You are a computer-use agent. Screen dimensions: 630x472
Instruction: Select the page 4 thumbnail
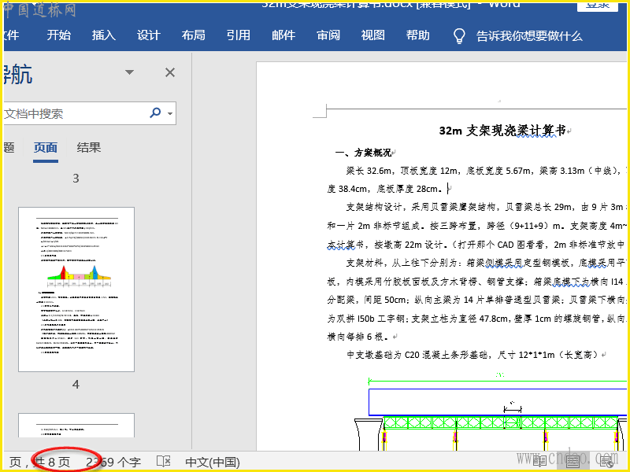click(76, 289)
